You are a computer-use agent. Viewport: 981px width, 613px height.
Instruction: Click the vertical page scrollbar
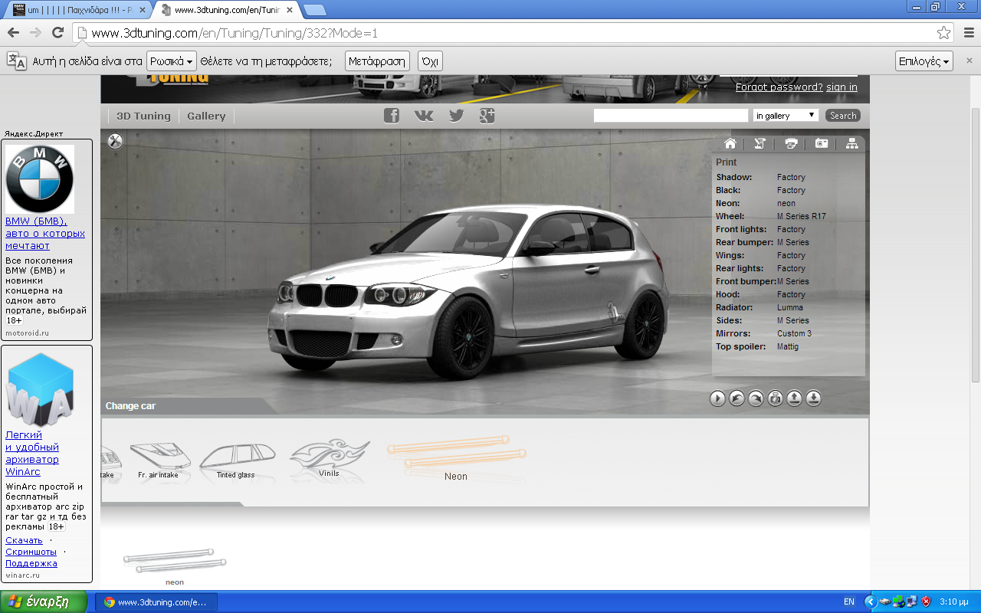(975, 244)
